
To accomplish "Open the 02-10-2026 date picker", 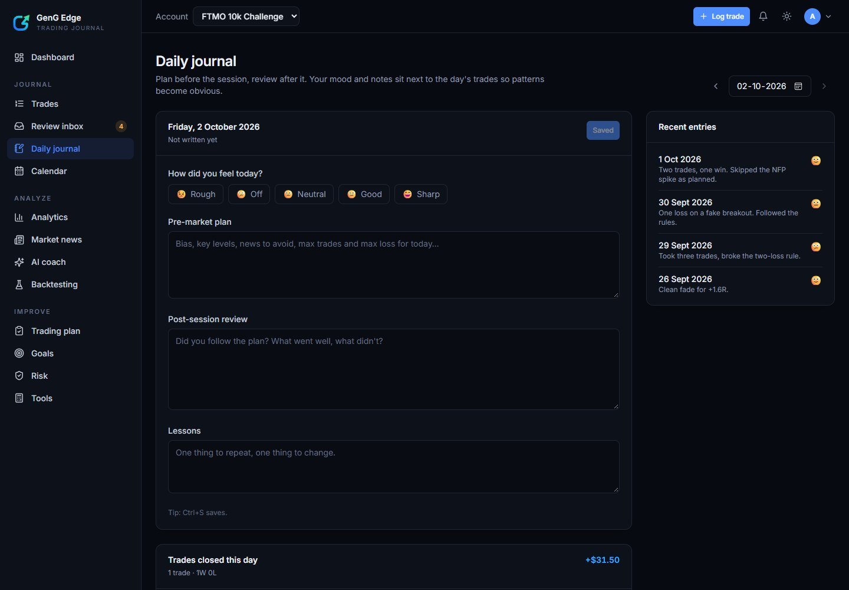I will point(769,86).
